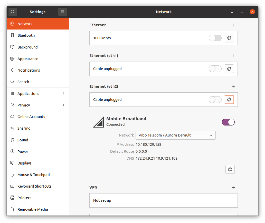Open the Settings search icon
The width and height of the screenshot is (265, 223).
coord(13,12)
